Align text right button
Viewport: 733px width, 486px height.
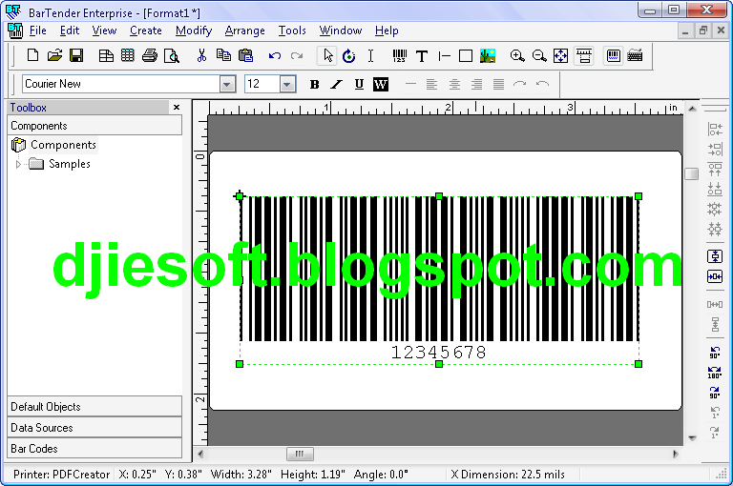coord(477,84)
